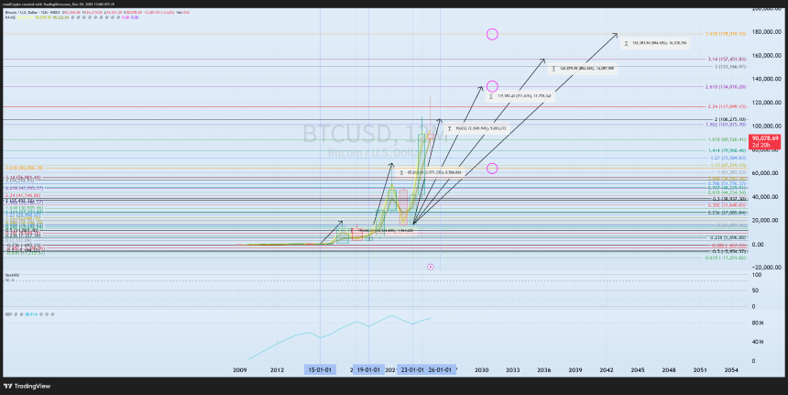Click the large magenta circle on the 3.618 line

click(492, 34)
